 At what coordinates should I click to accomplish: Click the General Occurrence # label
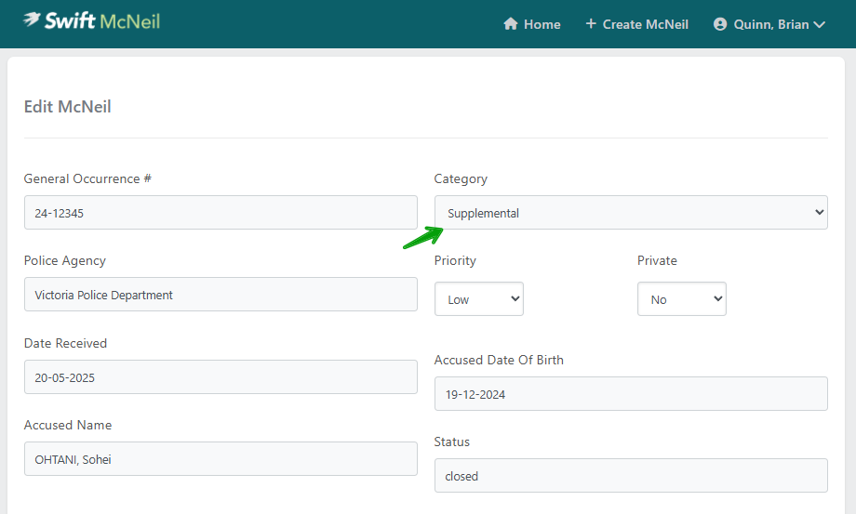[87, 178]
